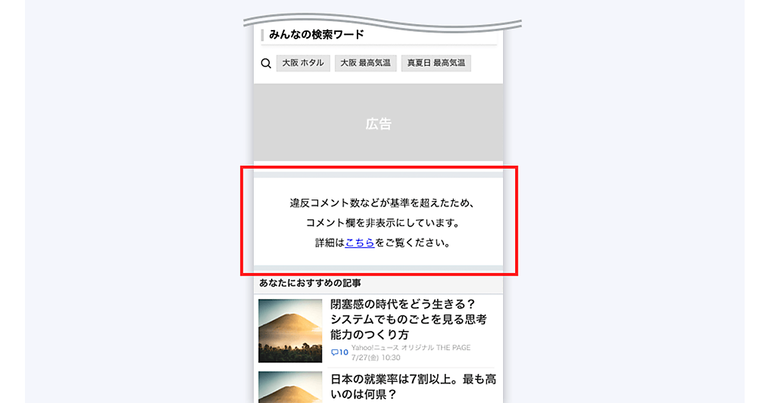The width and height of the screenshot is (769, 403).
Task: Open the 閉塞感の時代をどう生きる article title
Action: (408, 319)
